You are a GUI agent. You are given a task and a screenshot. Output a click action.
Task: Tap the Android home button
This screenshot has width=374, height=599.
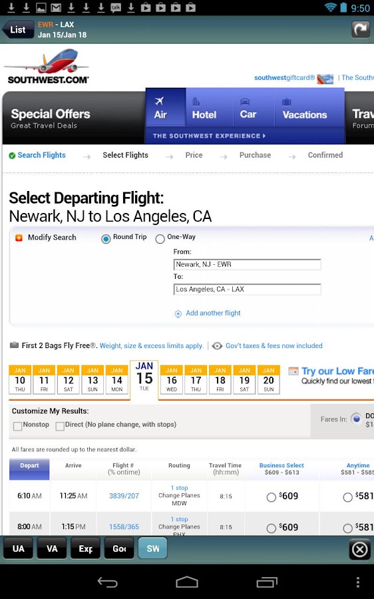pos(187,582)
